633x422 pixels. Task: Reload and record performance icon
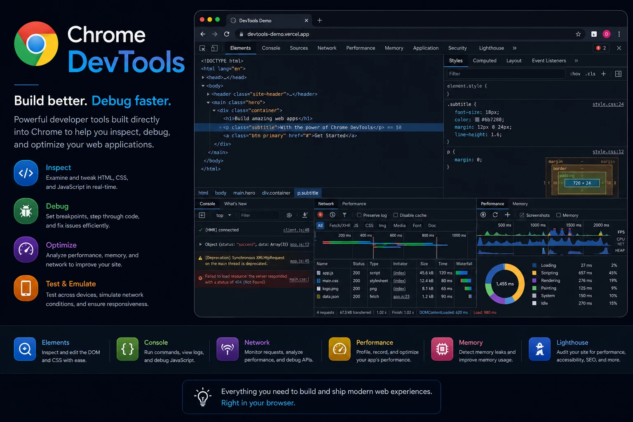tap(495, 215)
